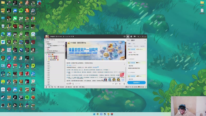Image resolution: width=206 pixels, height=116 pixels.
Task: Open the YY 游戏交易平台 banner ad
Action: 96,50
